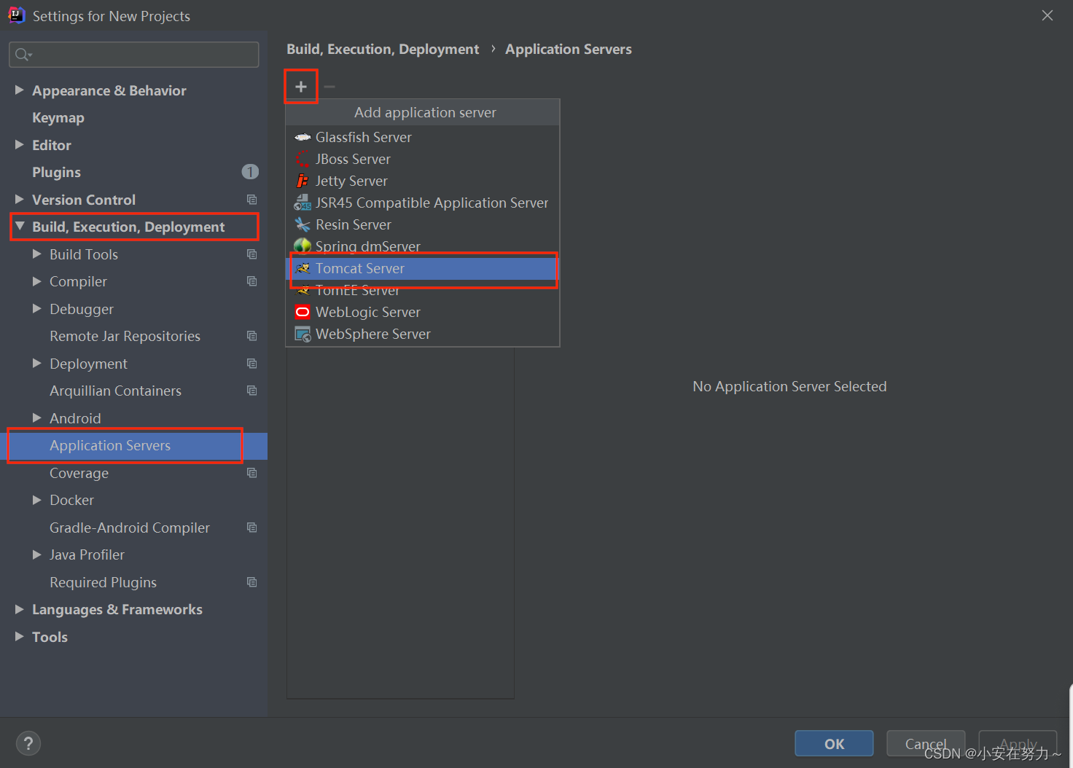The image size is (1073, 768).
Task: Open the Keymap settings page
Action: tap(58, 117)
